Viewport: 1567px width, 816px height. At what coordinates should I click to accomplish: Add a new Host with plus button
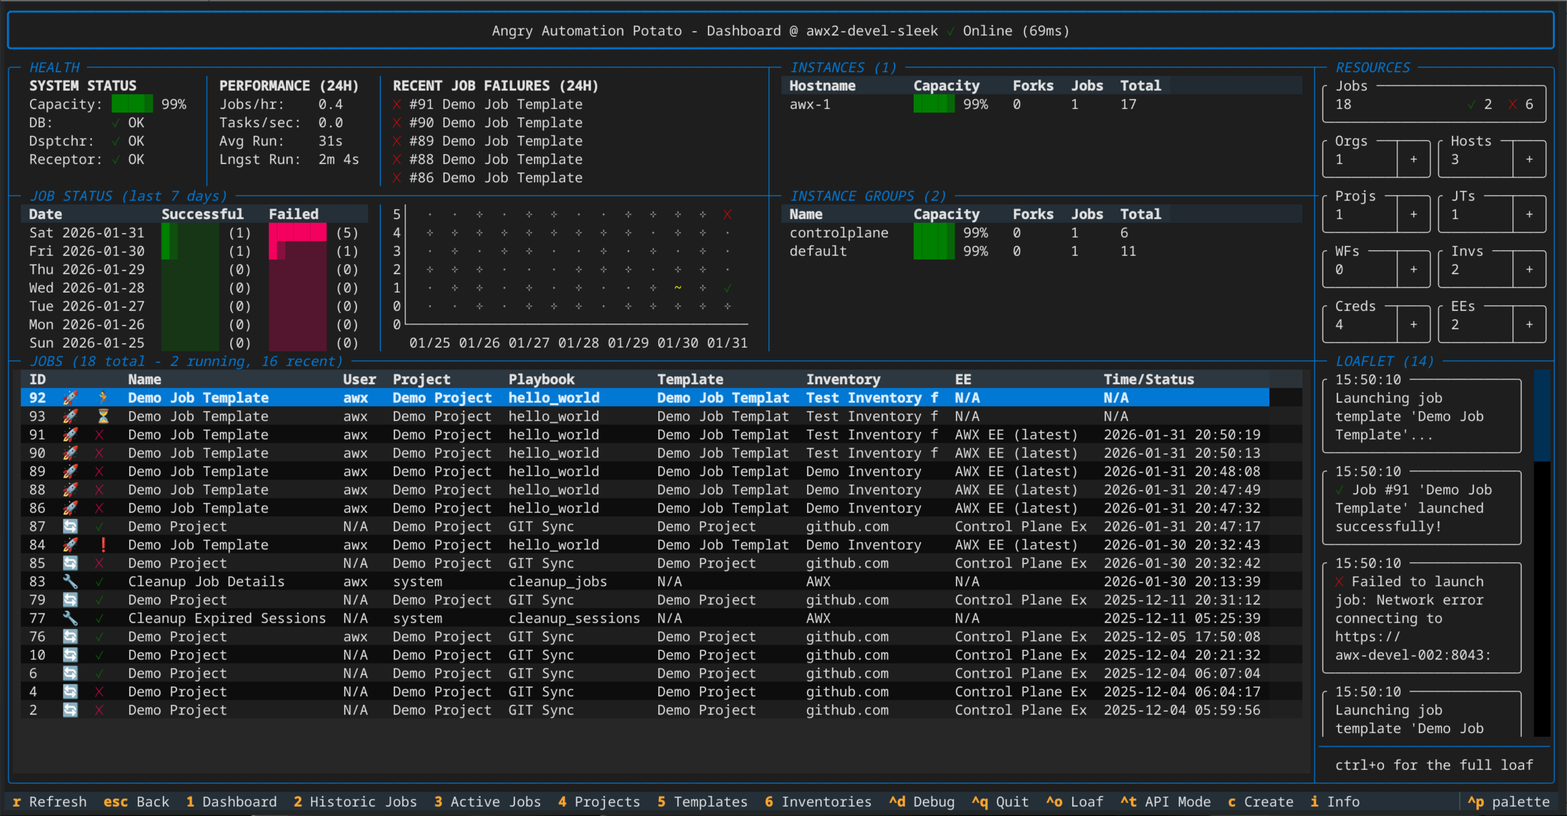(x=1529, y=159)
